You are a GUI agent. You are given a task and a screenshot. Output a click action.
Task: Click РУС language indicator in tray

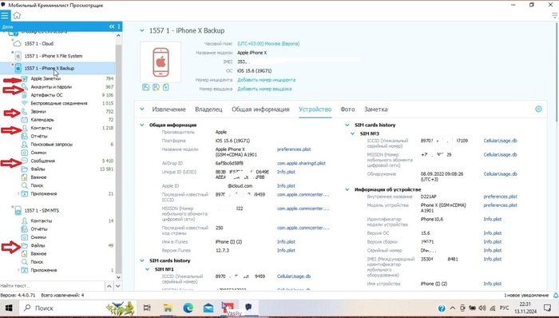[x=504, y=308]
